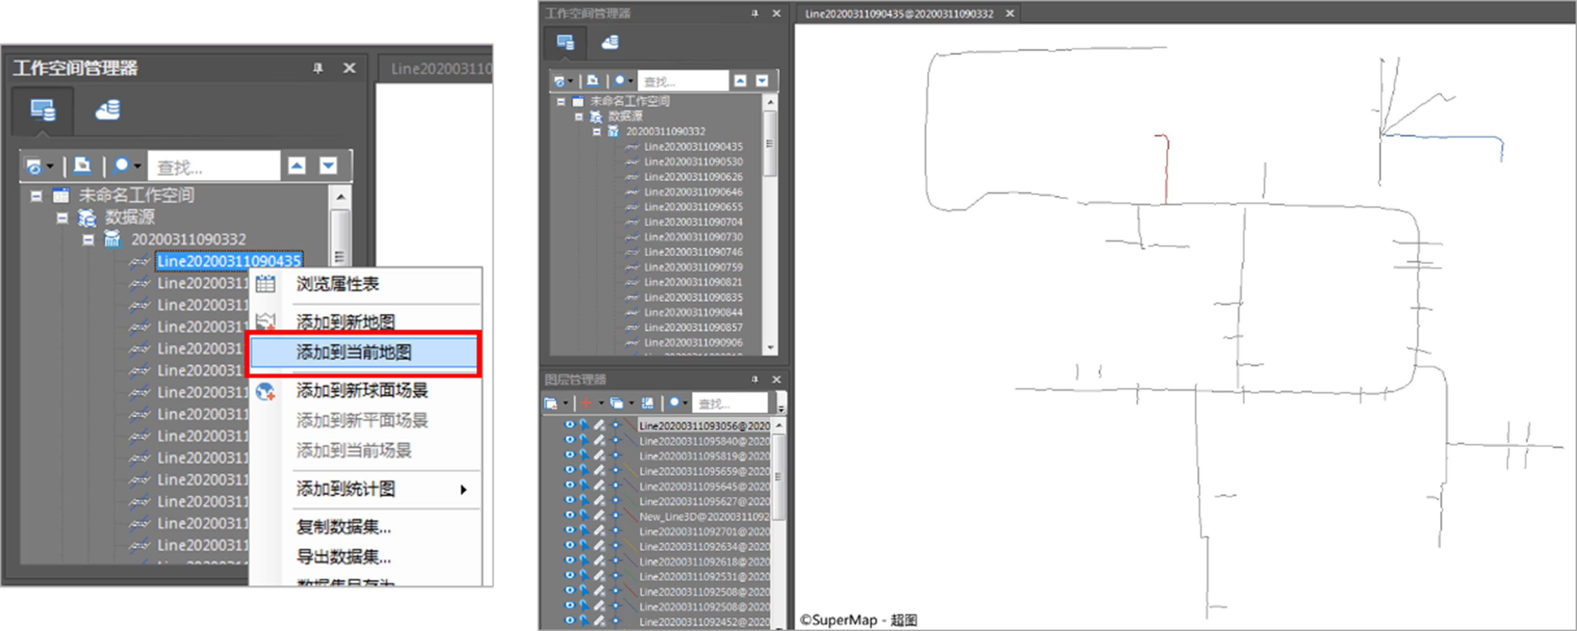
Task: Click green line symbol of layer Line20200311092531
Action: point(630,576)
